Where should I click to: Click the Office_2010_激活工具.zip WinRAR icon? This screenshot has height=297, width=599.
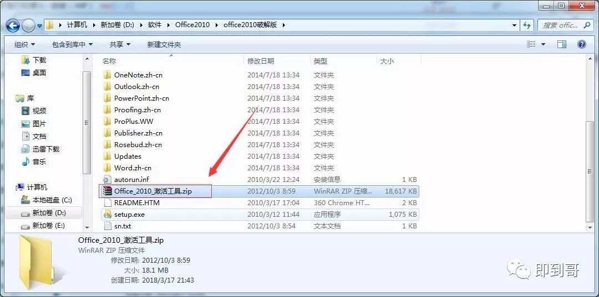click(108, 191)
